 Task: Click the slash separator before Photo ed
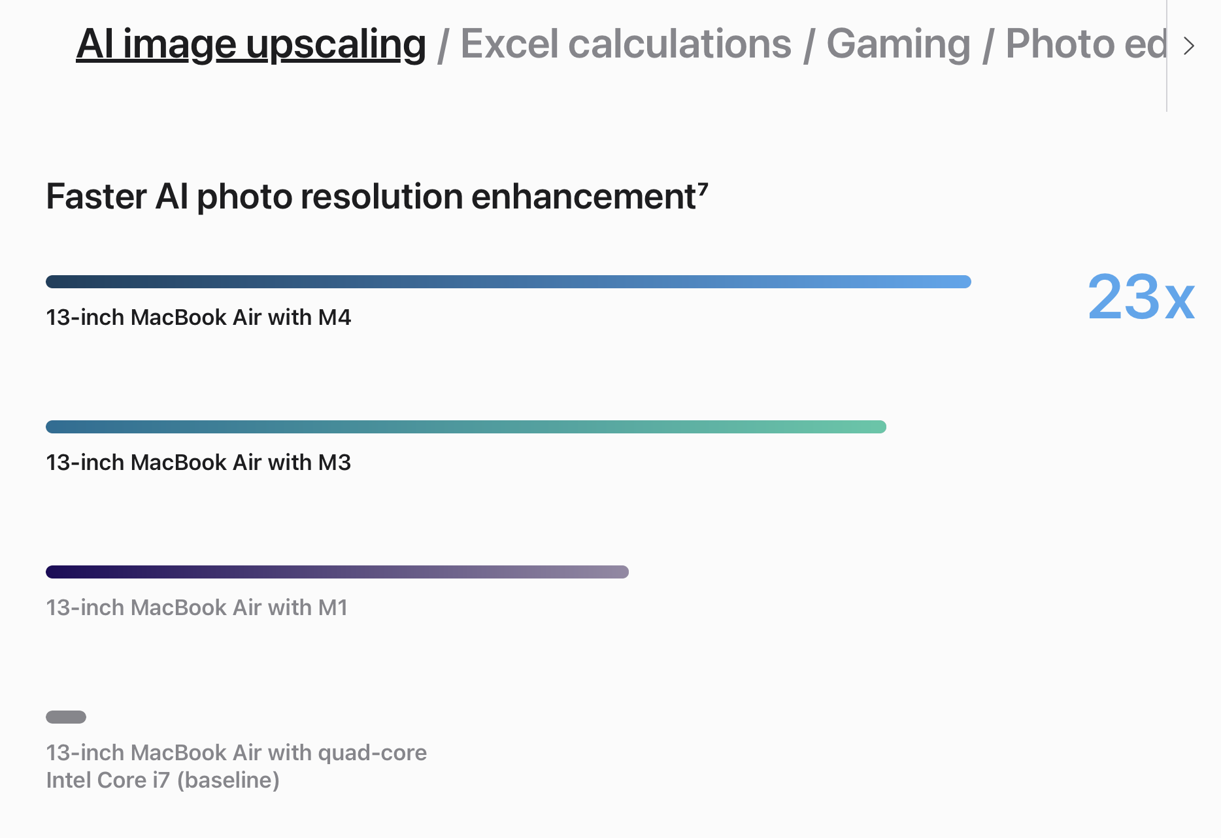pos(988,46)
